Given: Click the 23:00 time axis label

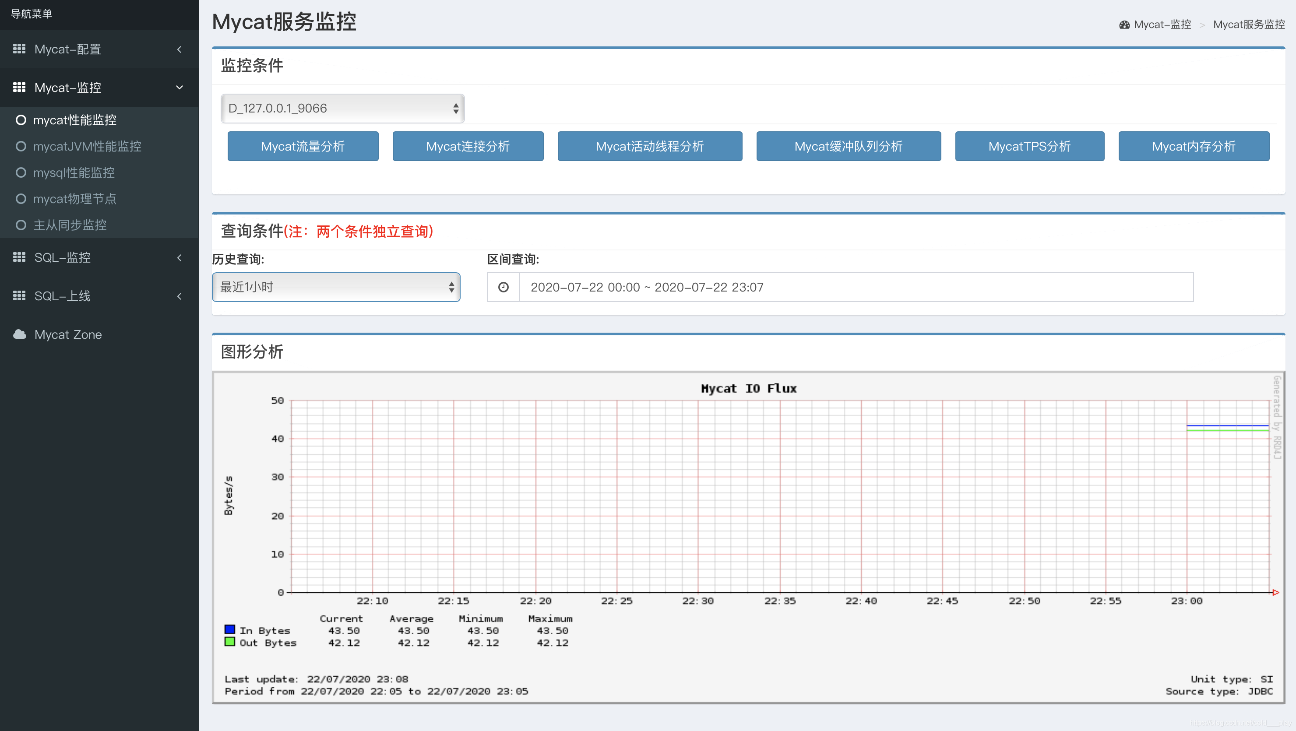Looking at the screenshot, I should click(1187, 601).
